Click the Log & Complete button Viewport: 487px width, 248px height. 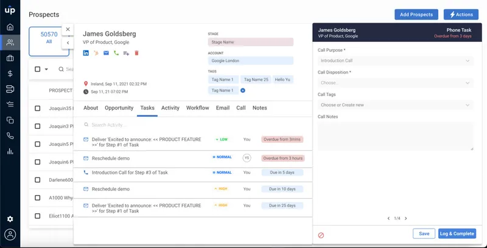(457, 234)
